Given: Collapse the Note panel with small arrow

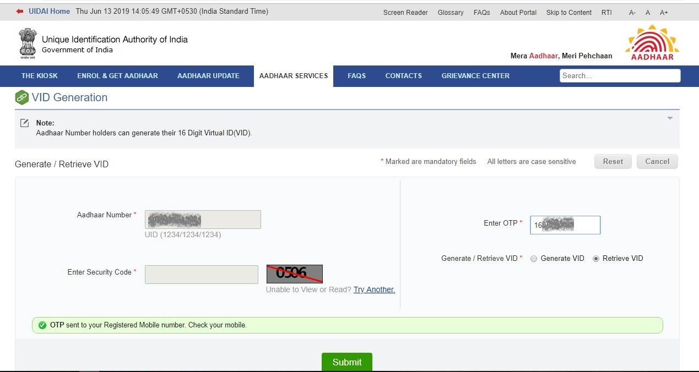Looking at the screenshot, I should [x=670, y=118].
